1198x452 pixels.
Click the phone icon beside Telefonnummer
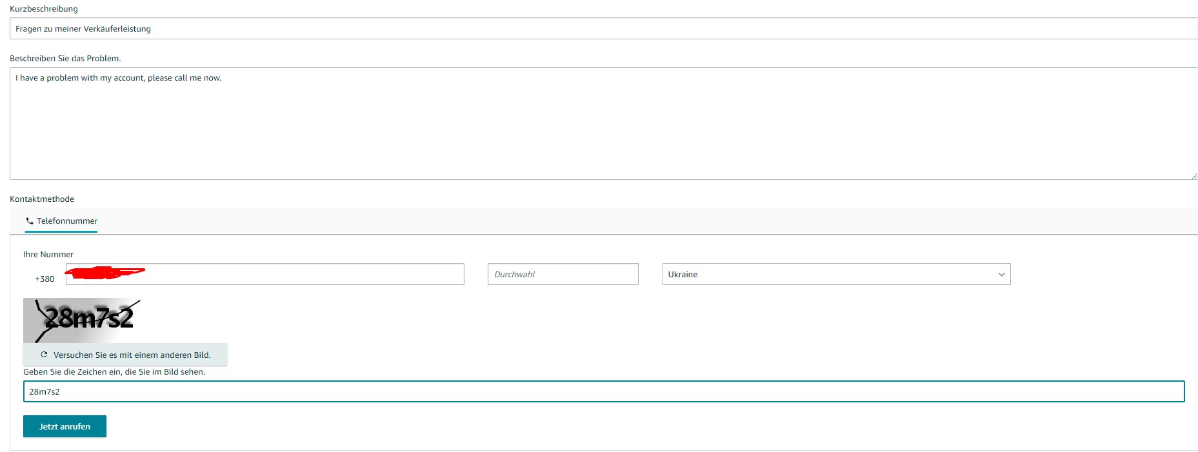[x=30, y=221]
